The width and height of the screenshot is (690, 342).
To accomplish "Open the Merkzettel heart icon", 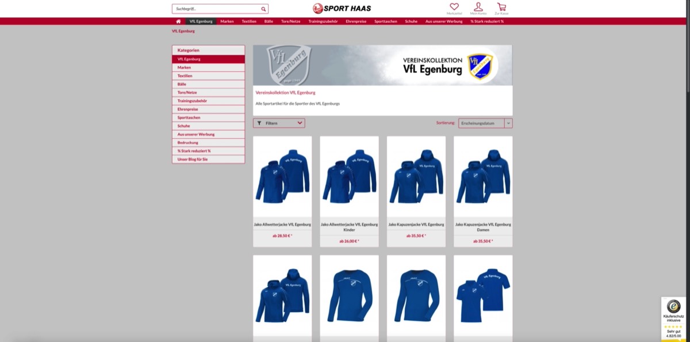I will click(454, 7).
